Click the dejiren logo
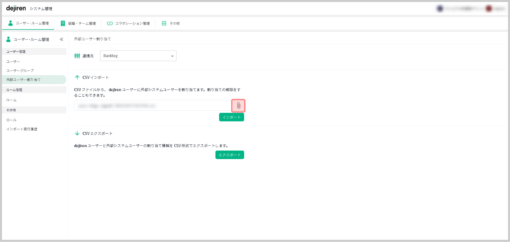 point(16,8)
